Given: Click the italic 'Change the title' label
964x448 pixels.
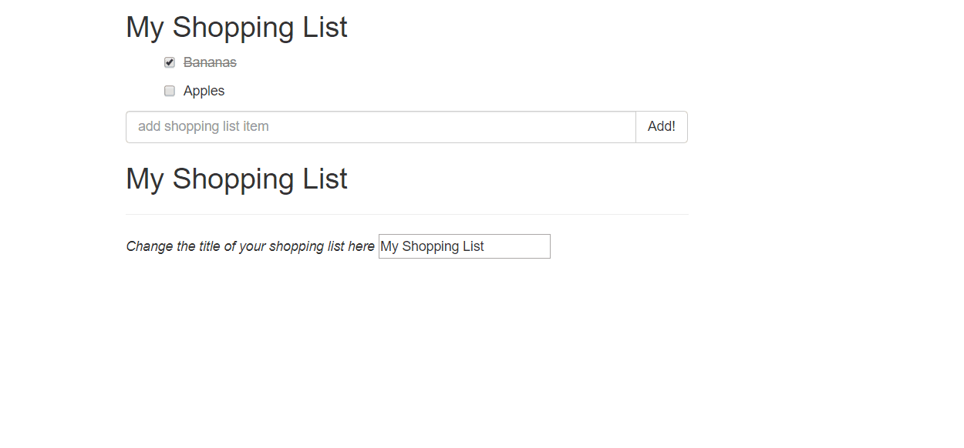Looking at the screenshot, I should tap(250, 246).
